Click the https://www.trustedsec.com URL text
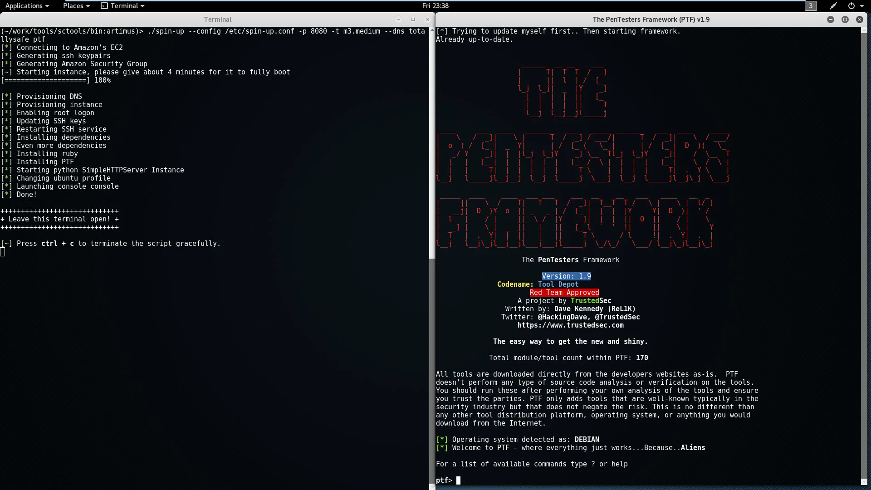The height and width of the screenshot is (490, 871). tap(570, 325)
